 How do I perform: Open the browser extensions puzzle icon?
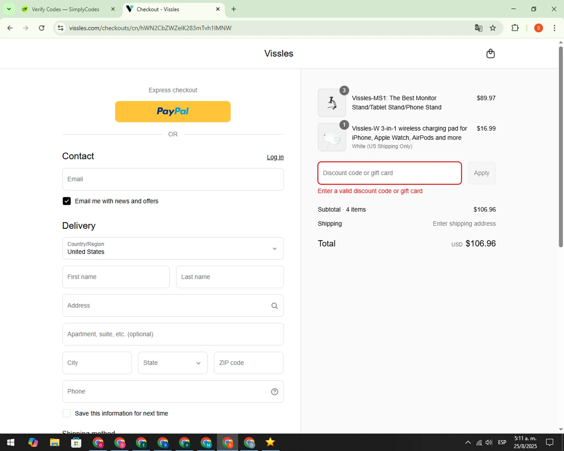coord(515,28)
